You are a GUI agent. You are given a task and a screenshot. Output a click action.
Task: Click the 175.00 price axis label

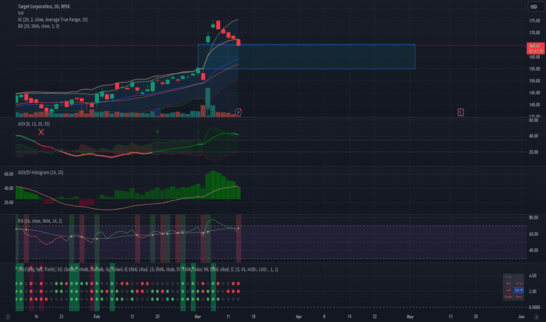click(x=534, y=21)
